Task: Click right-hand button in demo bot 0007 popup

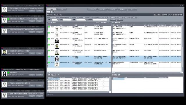Action: (40, 75)
